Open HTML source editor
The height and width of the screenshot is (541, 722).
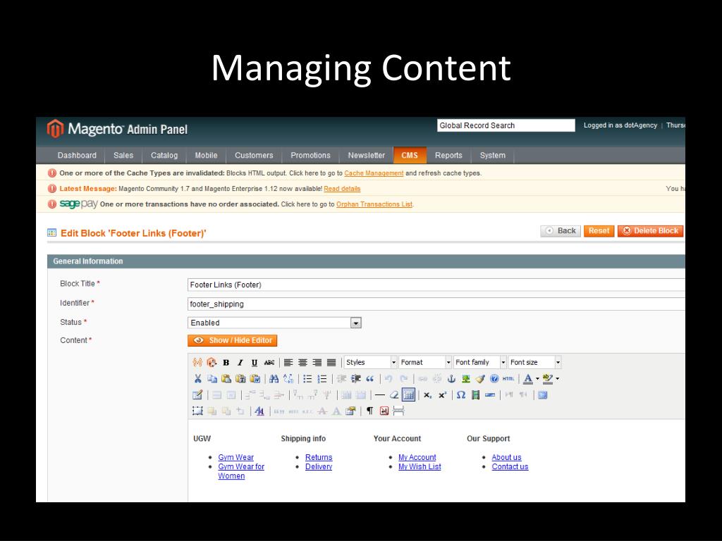point(508,378)
